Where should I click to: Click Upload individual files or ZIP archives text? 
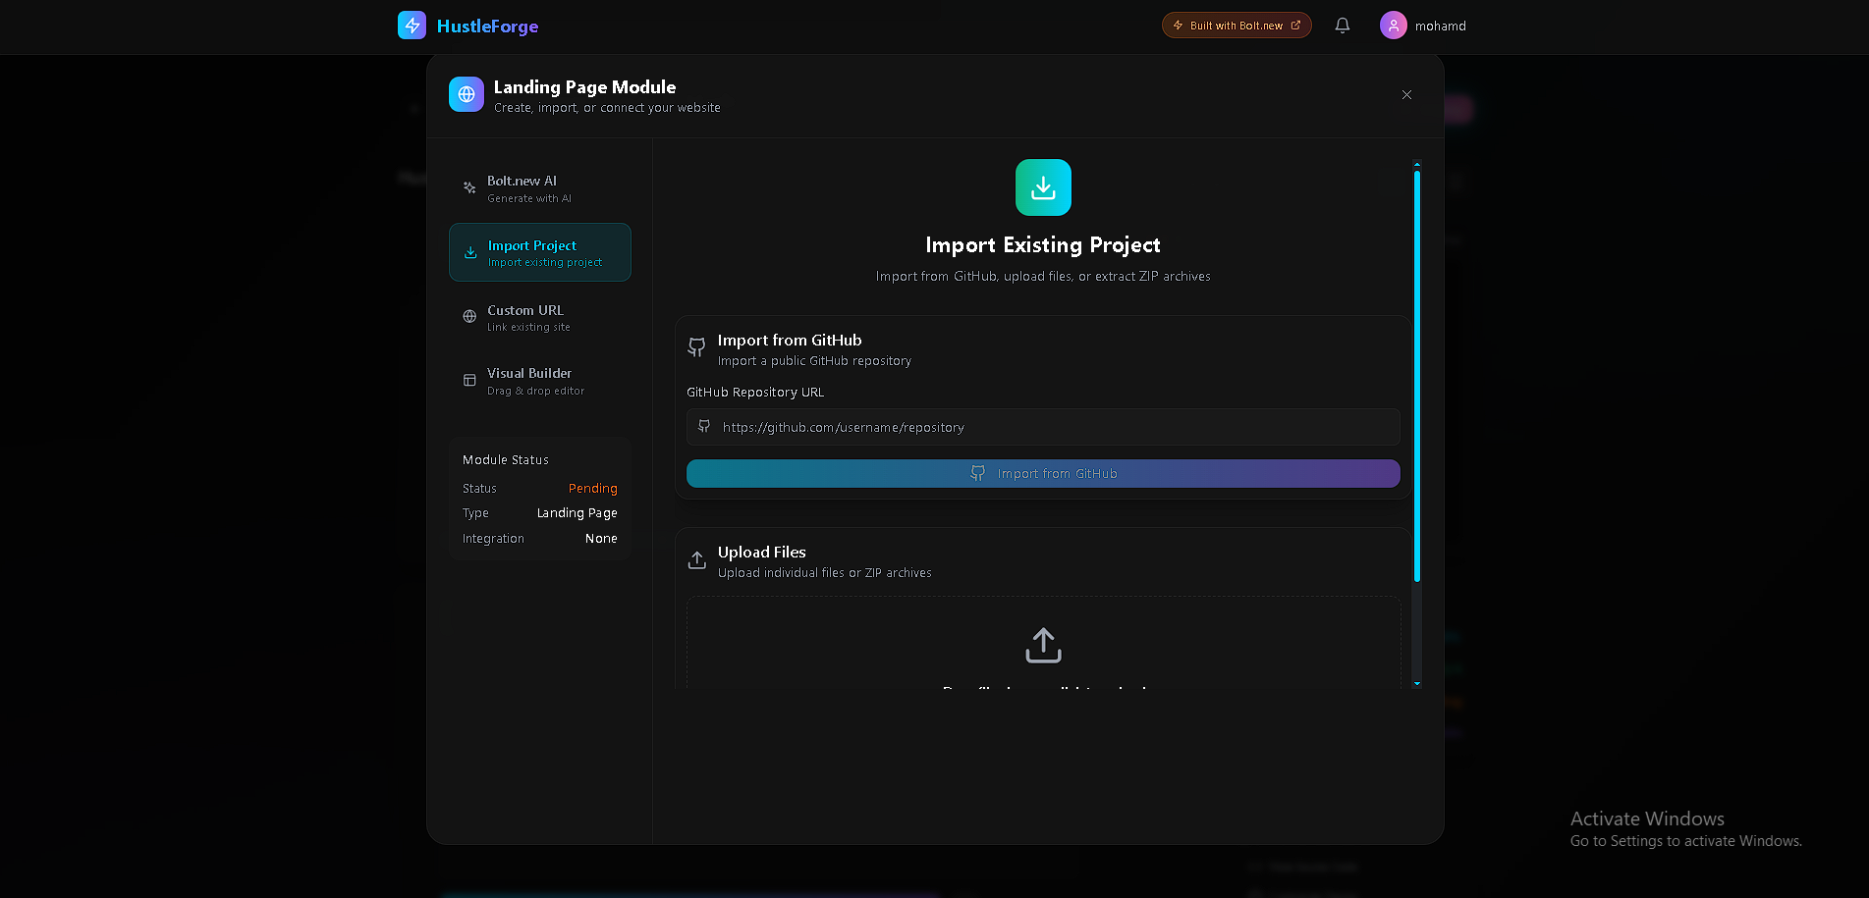coord(825,573)
